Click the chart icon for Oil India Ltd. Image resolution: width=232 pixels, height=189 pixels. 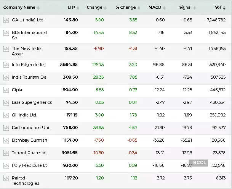[x=6, y=115]
